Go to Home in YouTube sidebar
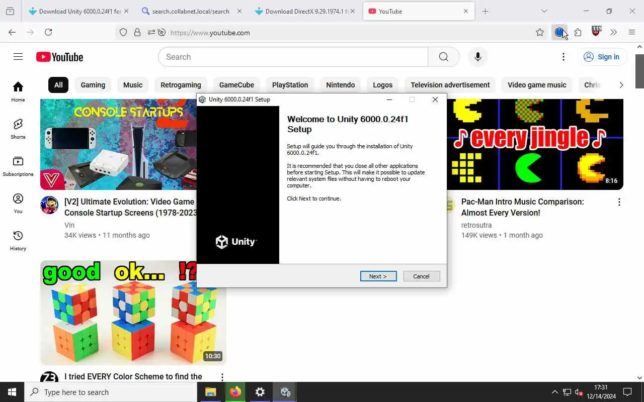This screenshot has height=402, width=644. click(18, 91)
